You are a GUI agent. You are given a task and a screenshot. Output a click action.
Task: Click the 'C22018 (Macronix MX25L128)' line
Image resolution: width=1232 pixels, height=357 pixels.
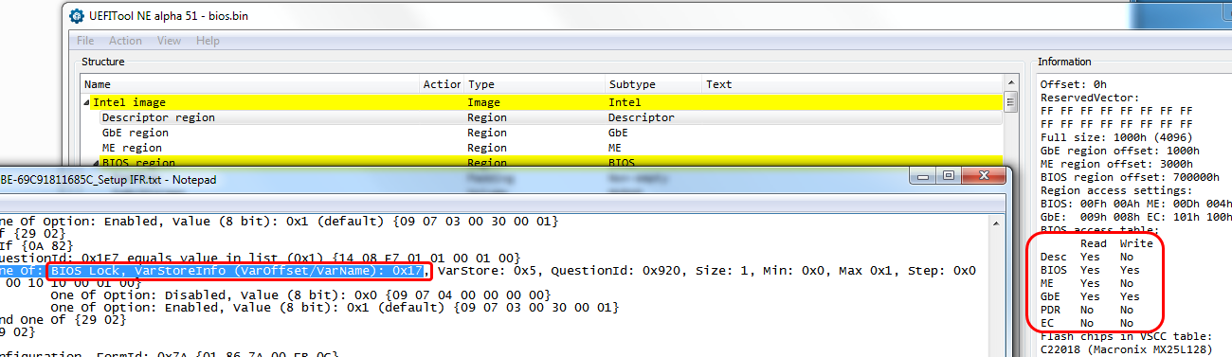coord(1125,349)
